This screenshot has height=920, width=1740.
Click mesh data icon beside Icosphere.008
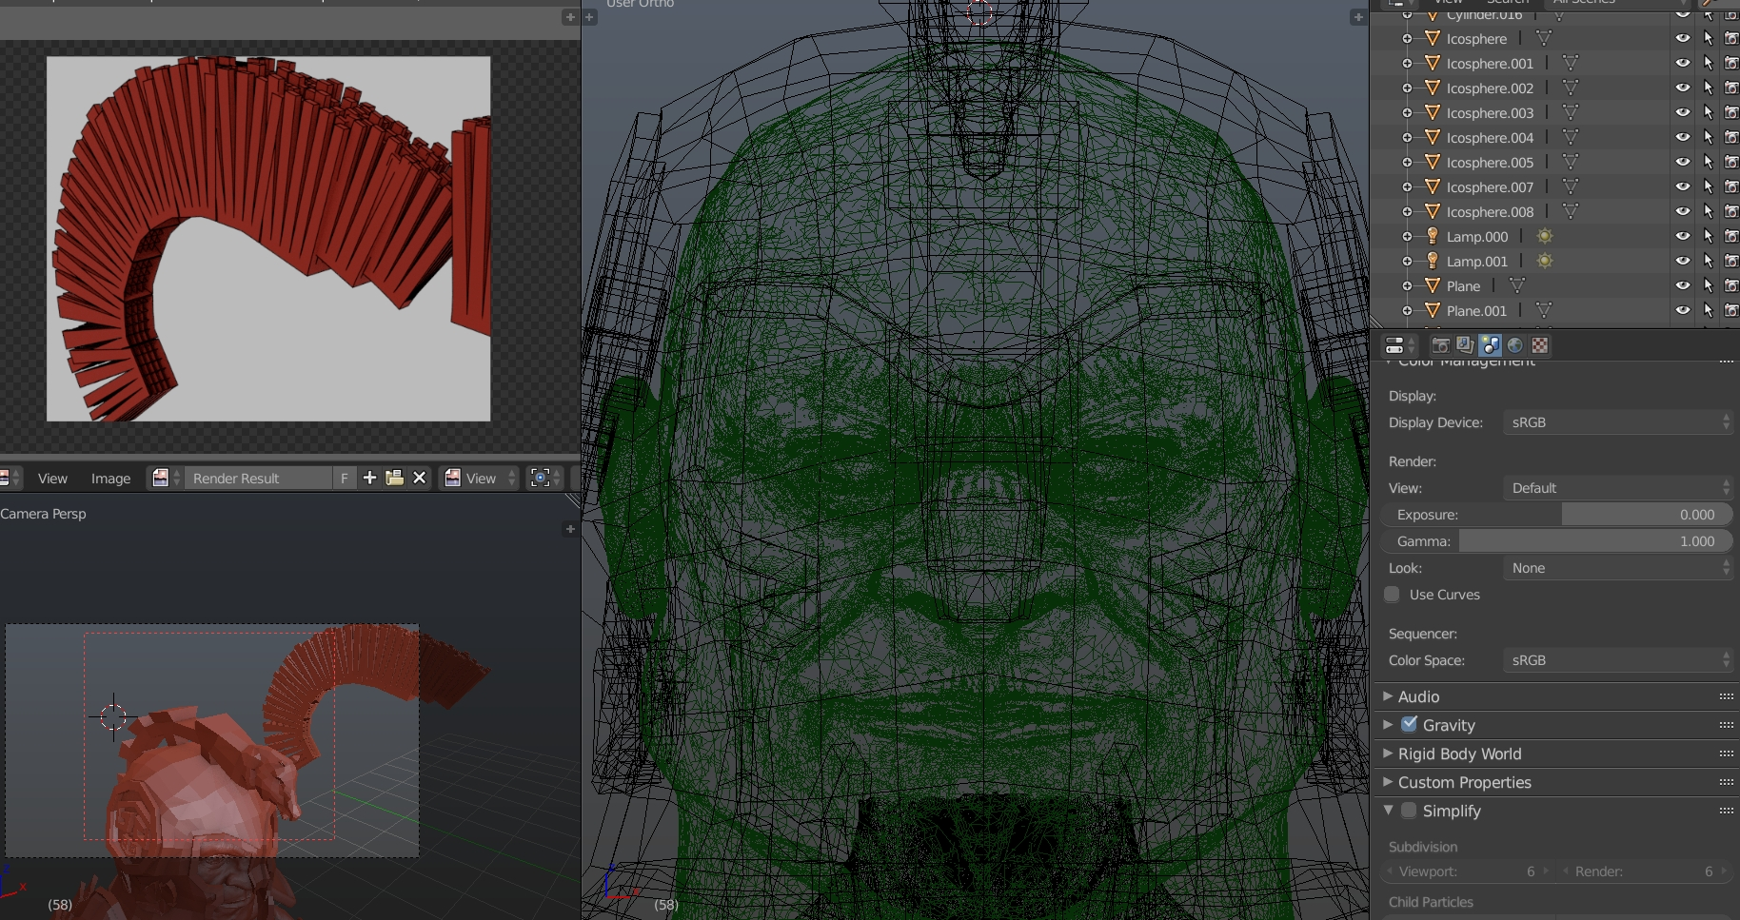coord(1571,211)
